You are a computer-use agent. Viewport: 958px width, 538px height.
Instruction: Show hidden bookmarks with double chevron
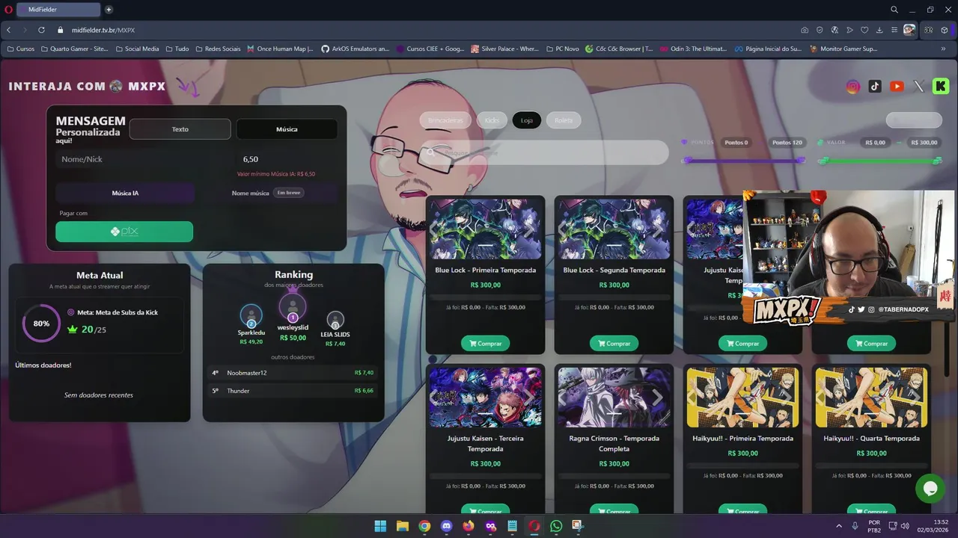[x=943, y=49]
